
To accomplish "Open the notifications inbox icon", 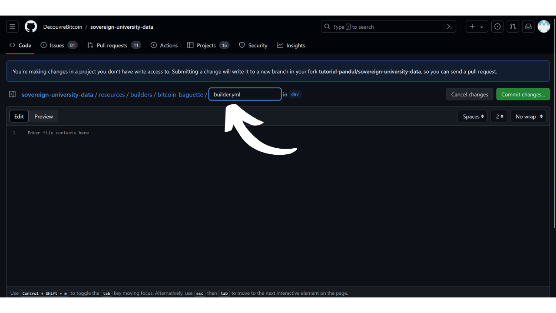I will click(x=528, y=27).
